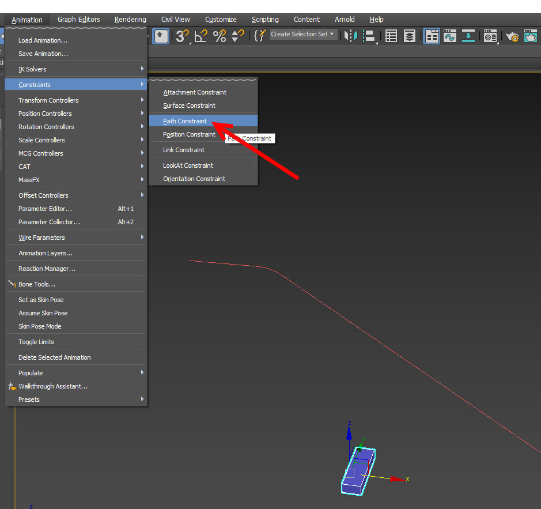Open Walkthrough Assistant... entry
The image size is (541, 509).
[76, 386]
